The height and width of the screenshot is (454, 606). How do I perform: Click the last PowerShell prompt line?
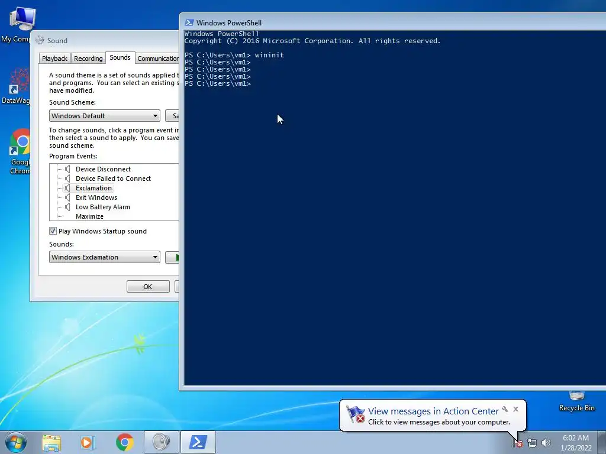pyautogui.click(x=218, y=83)
